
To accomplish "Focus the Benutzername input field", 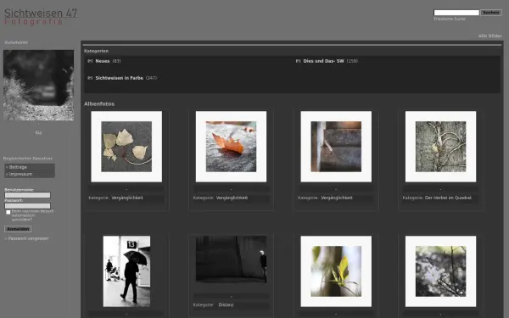I will point(28,195).
